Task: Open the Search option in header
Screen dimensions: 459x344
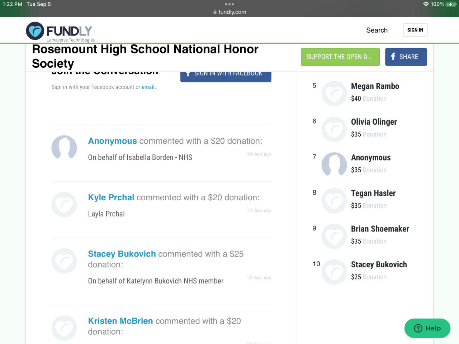Action: 377,30
